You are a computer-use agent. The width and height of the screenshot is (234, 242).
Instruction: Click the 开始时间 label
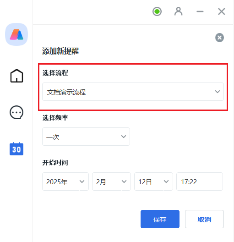(55, 163)
